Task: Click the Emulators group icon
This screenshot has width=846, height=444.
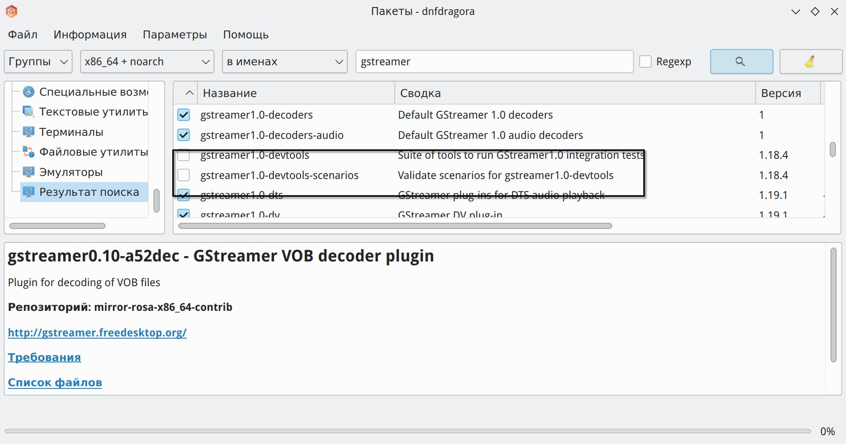Action: (x=29, y=172)
